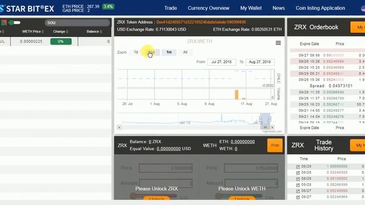
Task: Select orderbook row 09/21 14:04
Action: click(327, 117)
